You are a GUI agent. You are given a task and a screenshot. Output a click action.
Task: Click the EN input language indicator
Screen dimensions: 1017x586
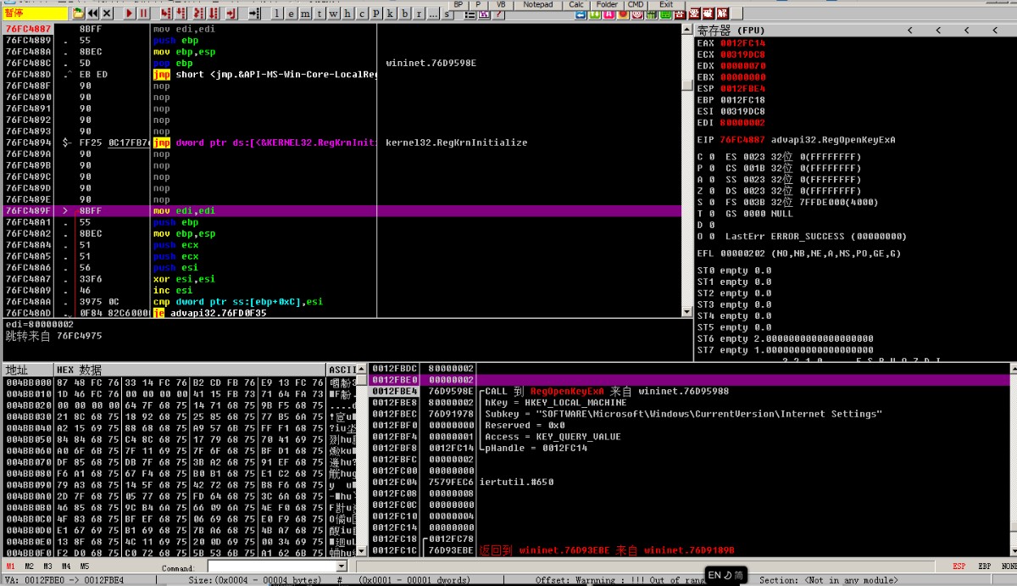tap(714, 575)
